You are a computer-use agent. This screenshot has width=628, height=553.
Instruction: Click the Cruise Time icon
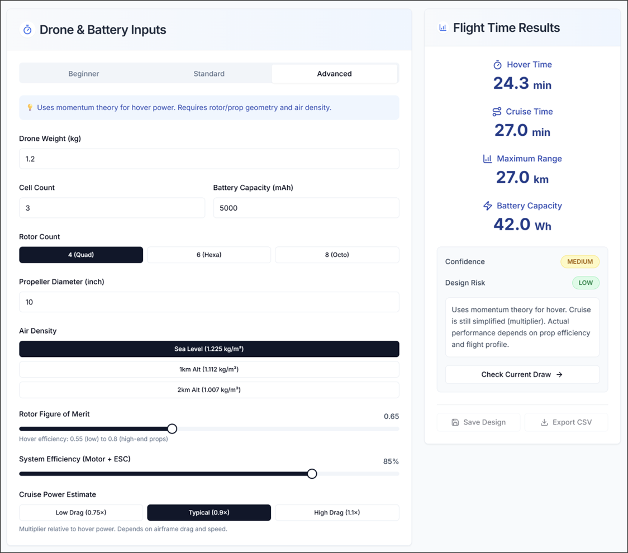point(496,111)
